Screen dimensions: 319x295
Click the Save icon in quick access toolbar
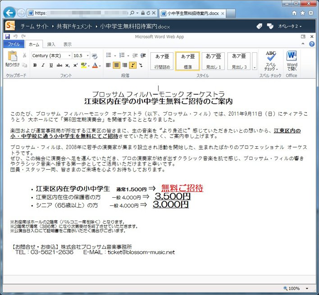point(7,36)
